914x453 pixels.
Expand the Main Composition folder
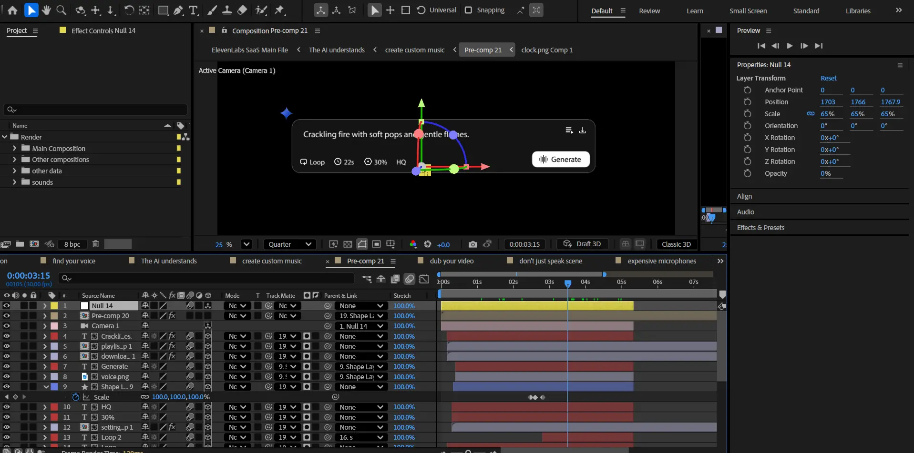point(14,149)
